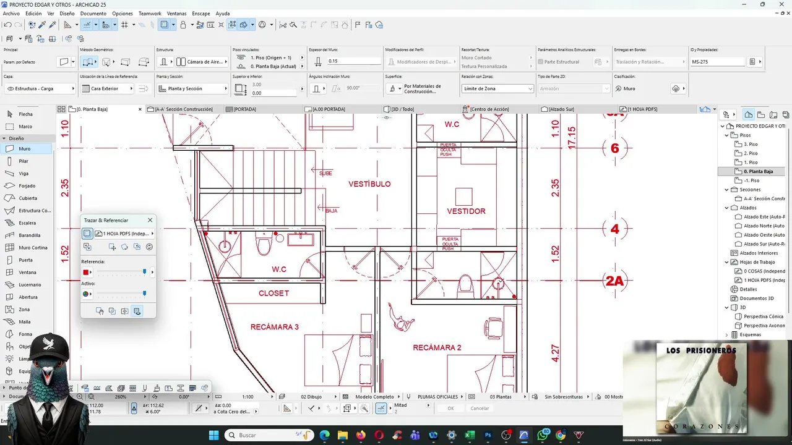This screenshot has width=792, height=445.
Task: Click the 02 Dibujo layer combination button
Action: (x=311, y=397)
